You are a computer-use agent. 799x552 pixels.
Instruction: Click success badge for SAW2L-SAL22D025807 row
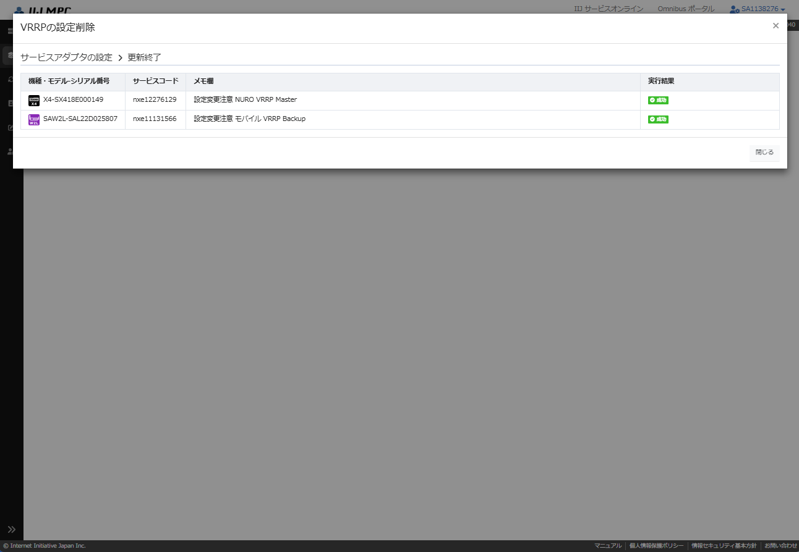pyautogui.click(x=658, y=119)
